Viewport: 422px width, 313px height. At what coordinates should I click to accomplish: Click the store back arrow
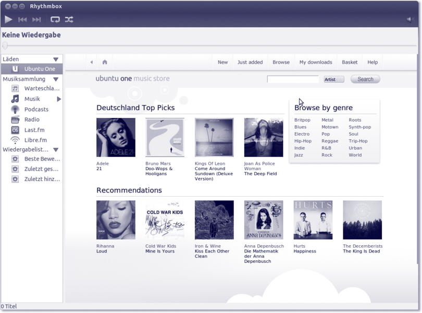(x=92, y=62)
